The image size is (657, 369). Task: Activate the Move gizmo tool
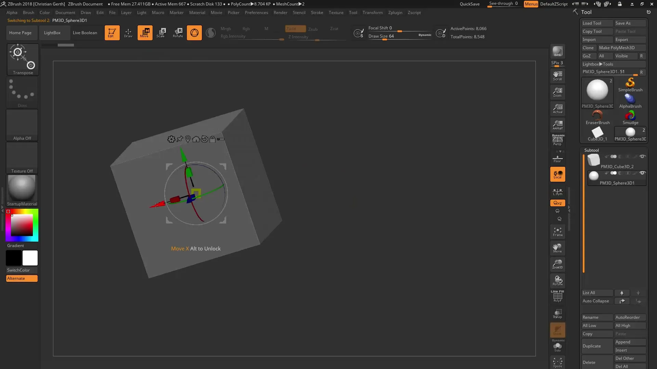point(145,33)
